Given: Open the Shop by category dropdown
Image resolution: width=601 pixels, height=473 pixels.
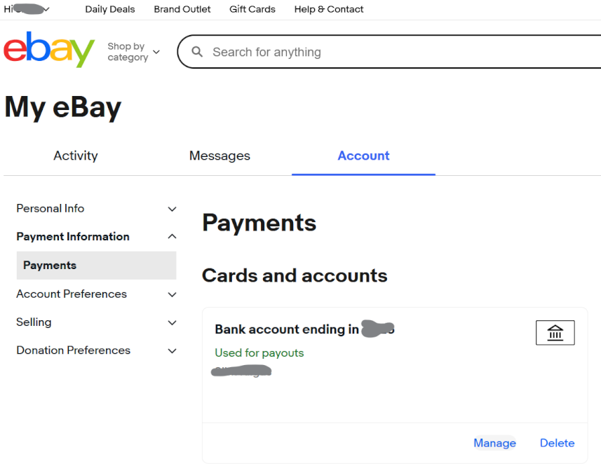Looking at the screenshot, I should pyautogui.click(x=133, y=52).
